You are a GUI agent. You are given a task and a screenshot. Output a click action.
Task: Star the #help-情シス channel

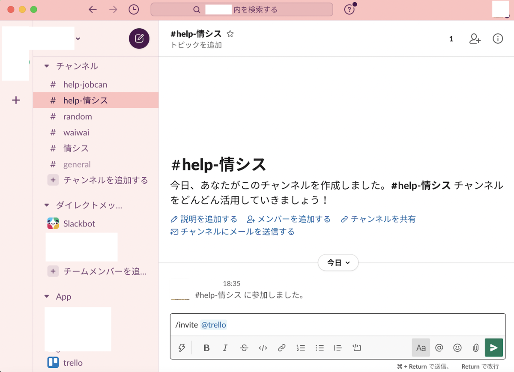click(x=230, y=34)
